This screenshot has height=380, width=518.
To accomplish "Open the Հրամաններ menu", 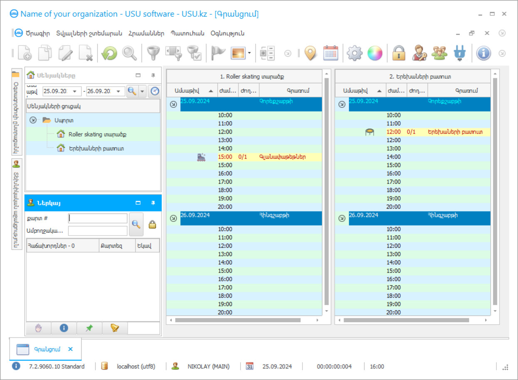I will click(x=146, y=33).
